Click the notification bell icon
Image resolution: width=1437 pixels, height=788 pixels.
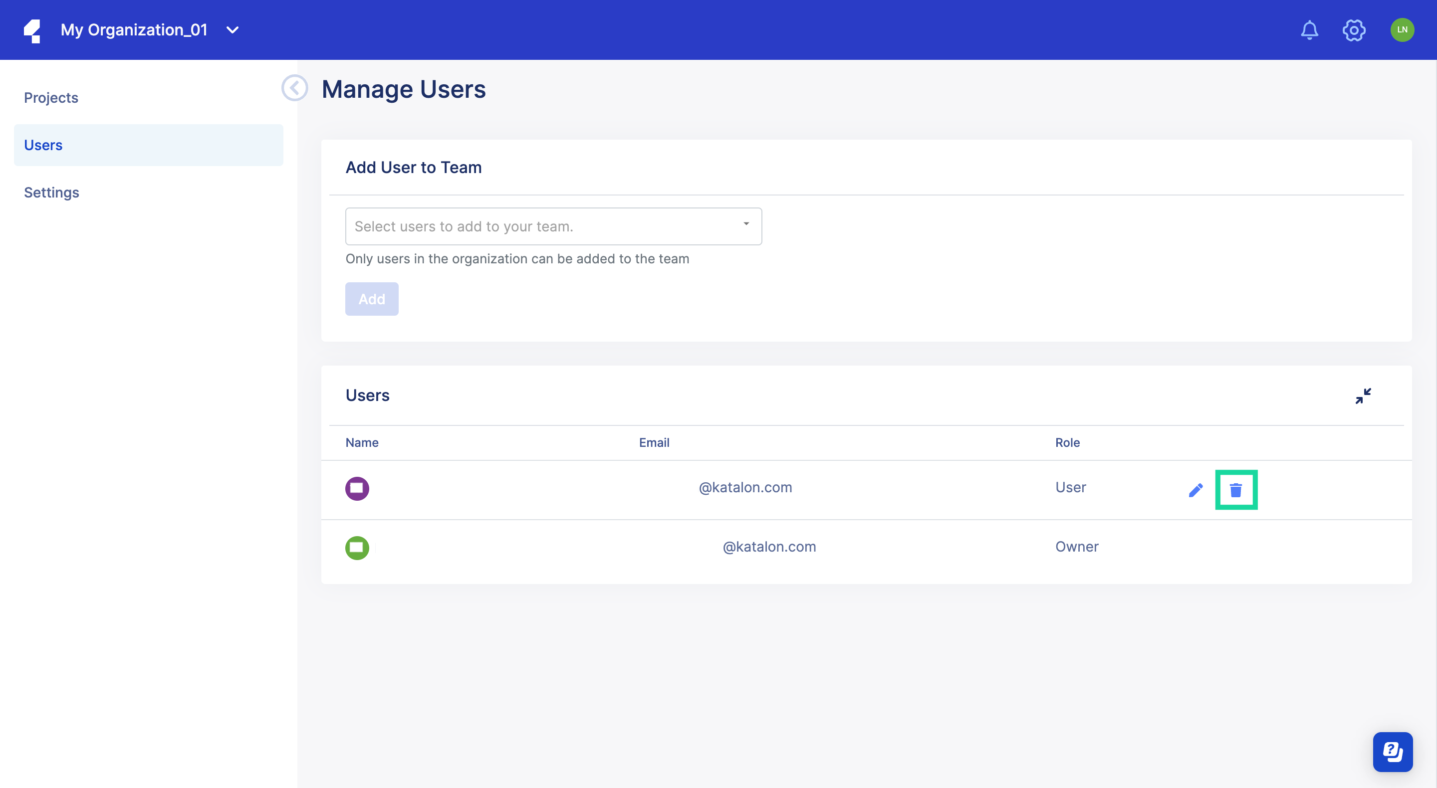1310,29
